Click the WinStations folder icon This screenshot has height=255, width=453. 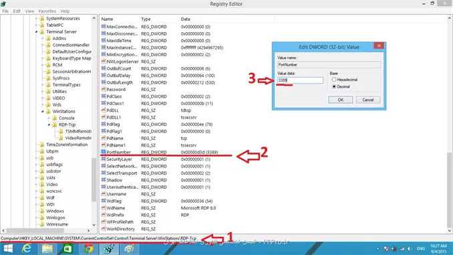tap(48, 111)
